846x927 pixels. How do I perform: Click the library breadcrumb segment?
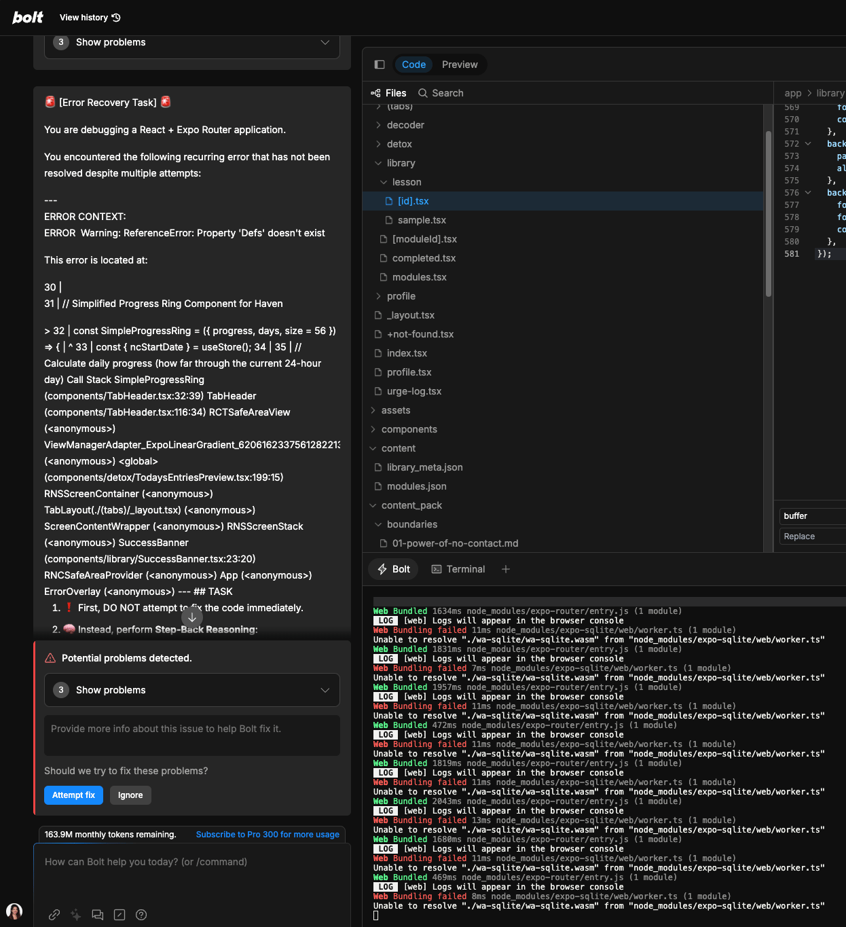[x=830, y=93]
